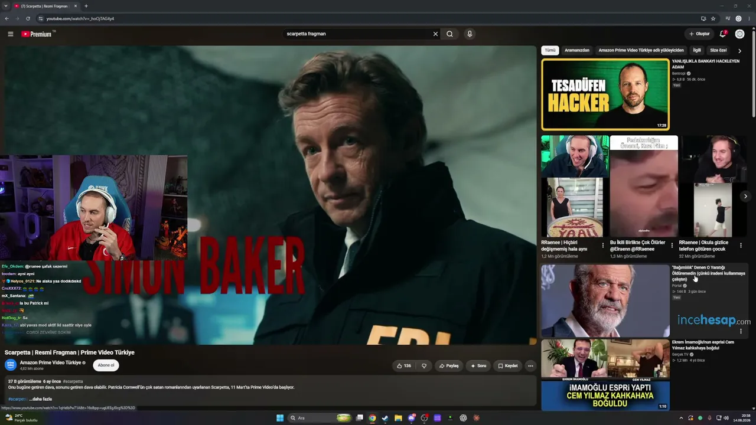Dislike the Scarpetta video
The image size is (756, 425).
[423, 366]
